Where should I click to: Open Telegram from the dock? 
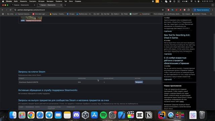(49, 115)
